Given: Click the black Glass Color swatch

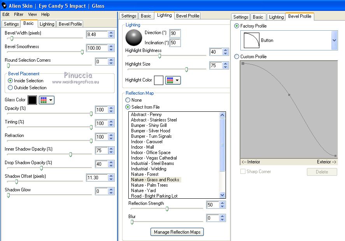Looking at the screenshot, I should click(x=32, y=100).
